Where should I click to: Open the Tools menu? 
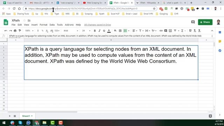(60, 25)
